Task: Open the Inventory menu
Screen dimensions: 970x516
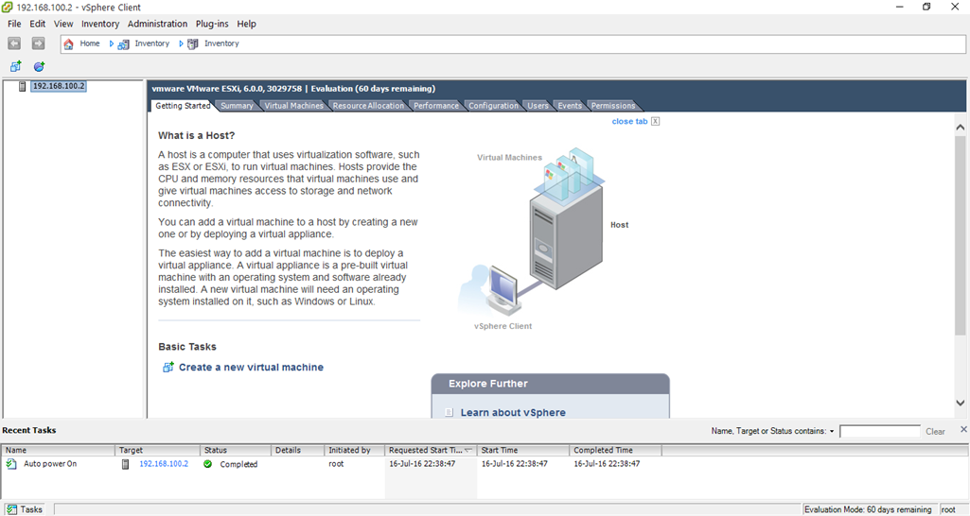Action: pyautogui.click(x=100, y=24)
